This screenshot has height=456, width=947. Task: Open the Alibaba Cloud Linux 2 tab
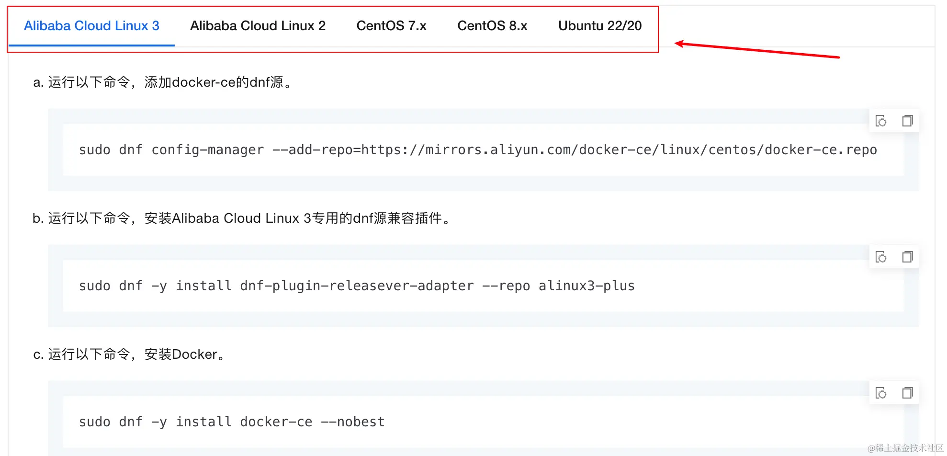pos(258,26)
